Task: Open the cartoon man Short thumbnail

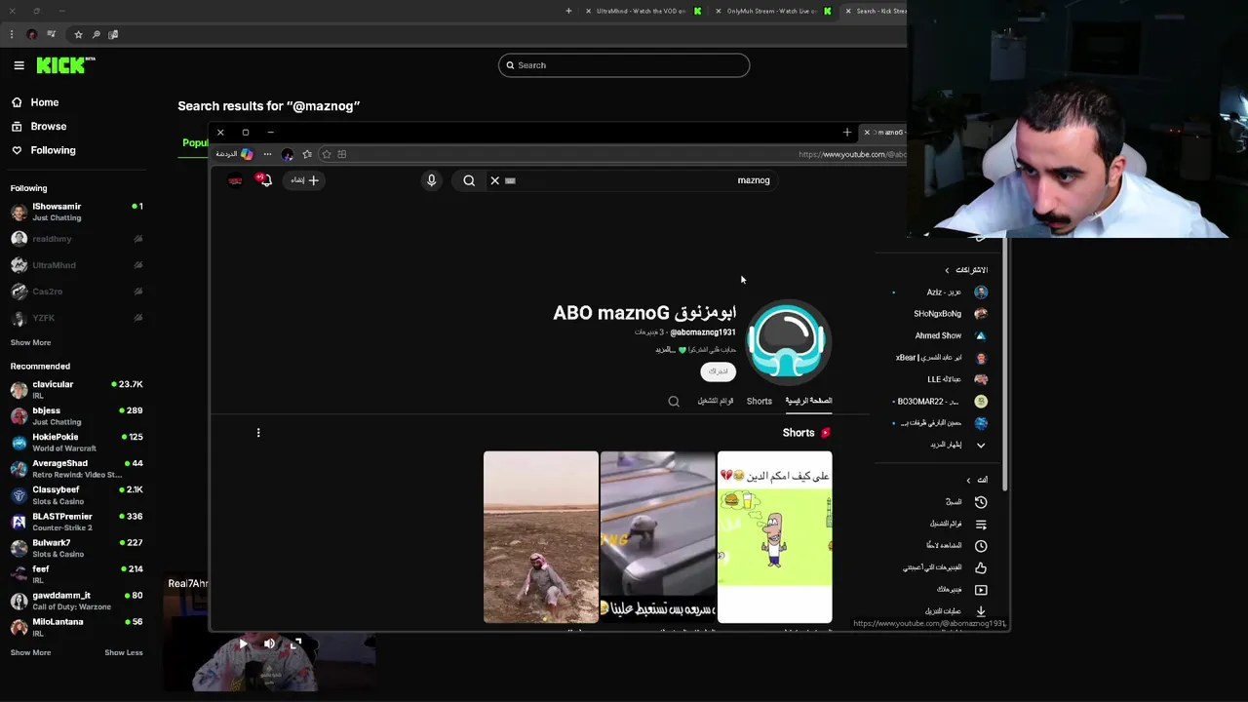Action: tap(775, 537)
